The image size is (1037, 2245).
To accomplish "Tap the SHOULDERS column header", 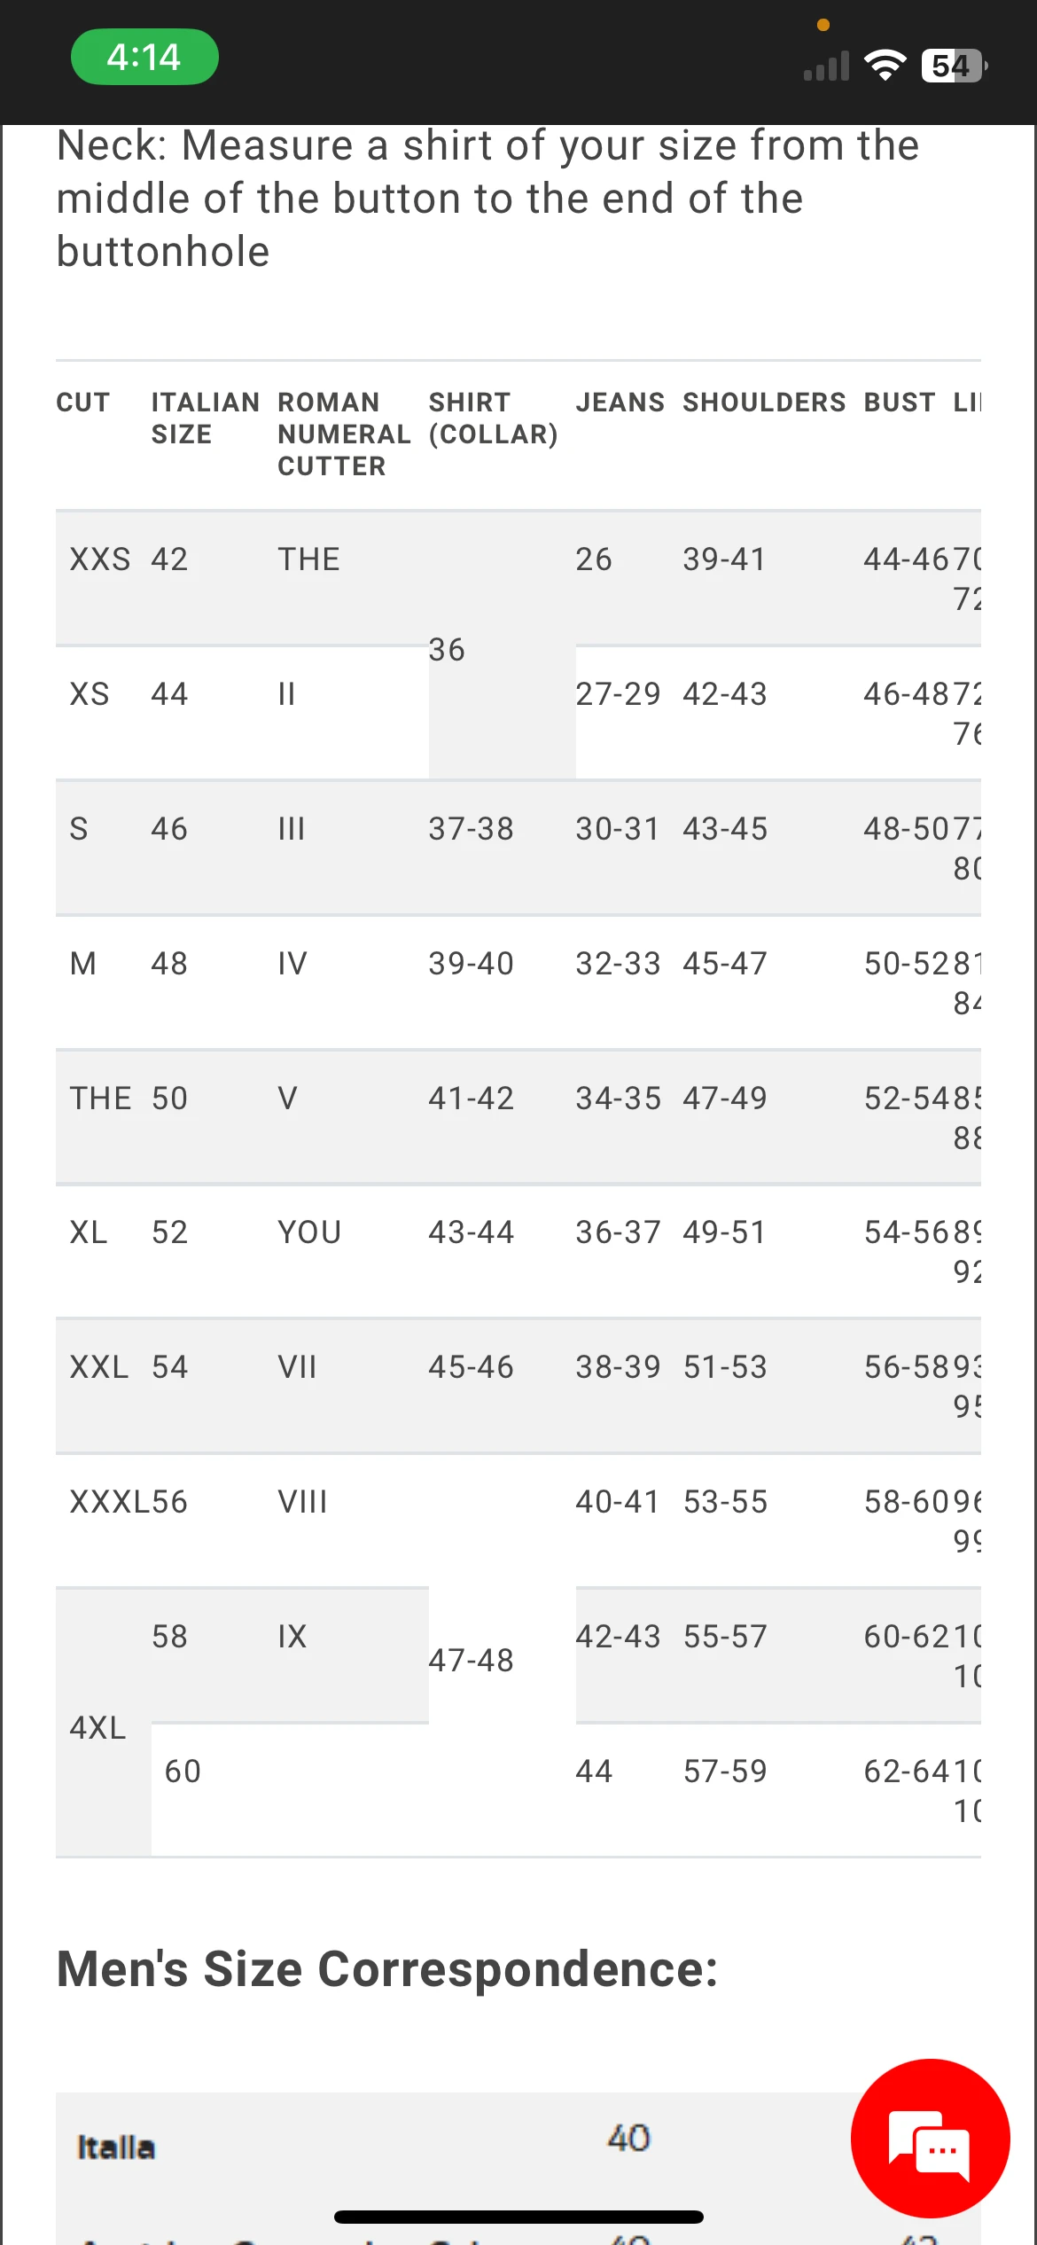I will [x=764, y=403].
